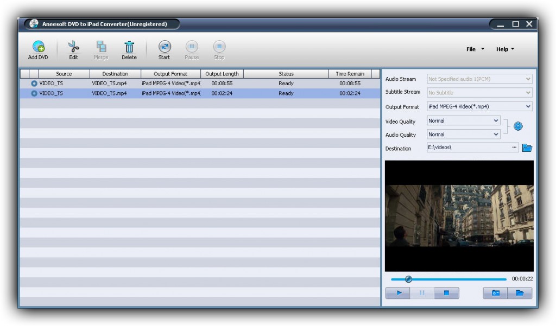Click the Stop toolbar icon
Screen dimensions: 556x326
point(219,47)
